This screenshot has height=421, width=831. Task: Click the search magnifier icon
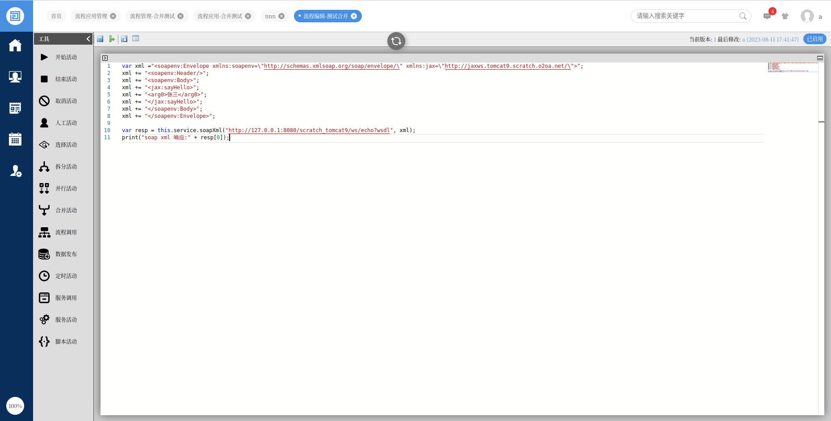(x=743, y=16)
